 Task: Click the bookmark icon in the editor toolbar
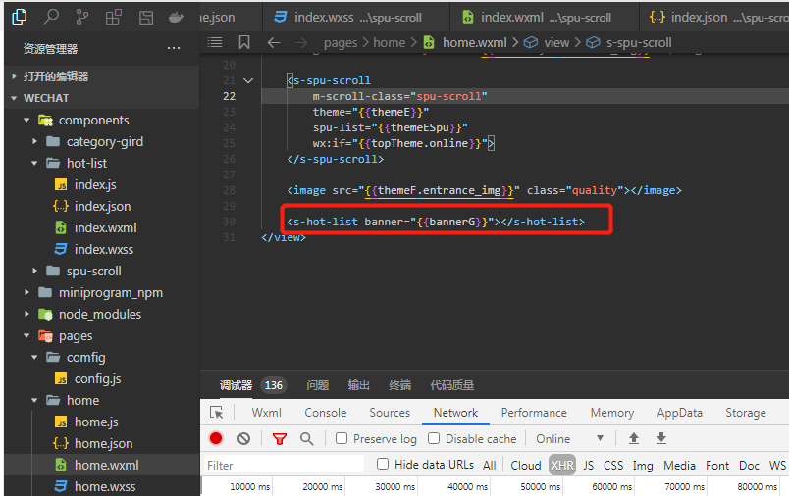(243, 42)
